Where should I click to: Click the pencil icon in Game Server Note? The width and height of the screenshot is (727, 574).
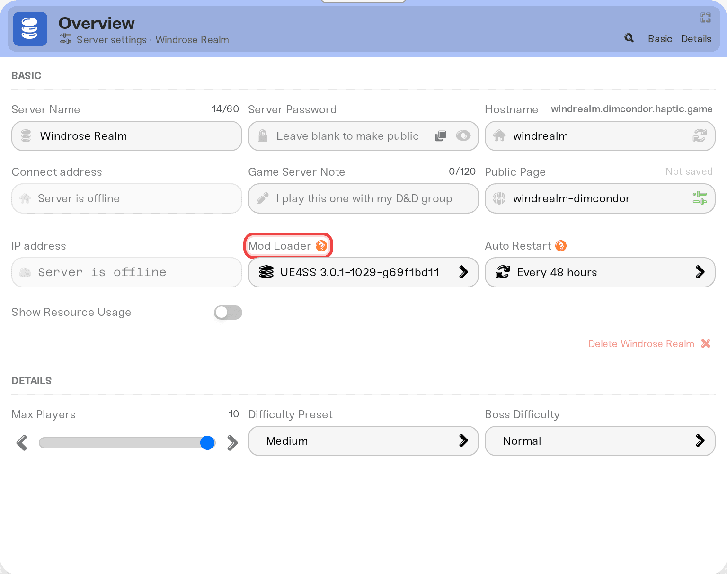pos(263,198)
